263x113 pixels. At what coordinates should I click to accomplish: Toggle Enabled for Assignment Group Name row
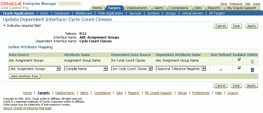click(239, 60)
